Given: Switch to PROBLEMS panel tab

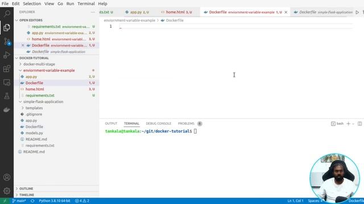Looking at the screenshot, I should point(186,124).
